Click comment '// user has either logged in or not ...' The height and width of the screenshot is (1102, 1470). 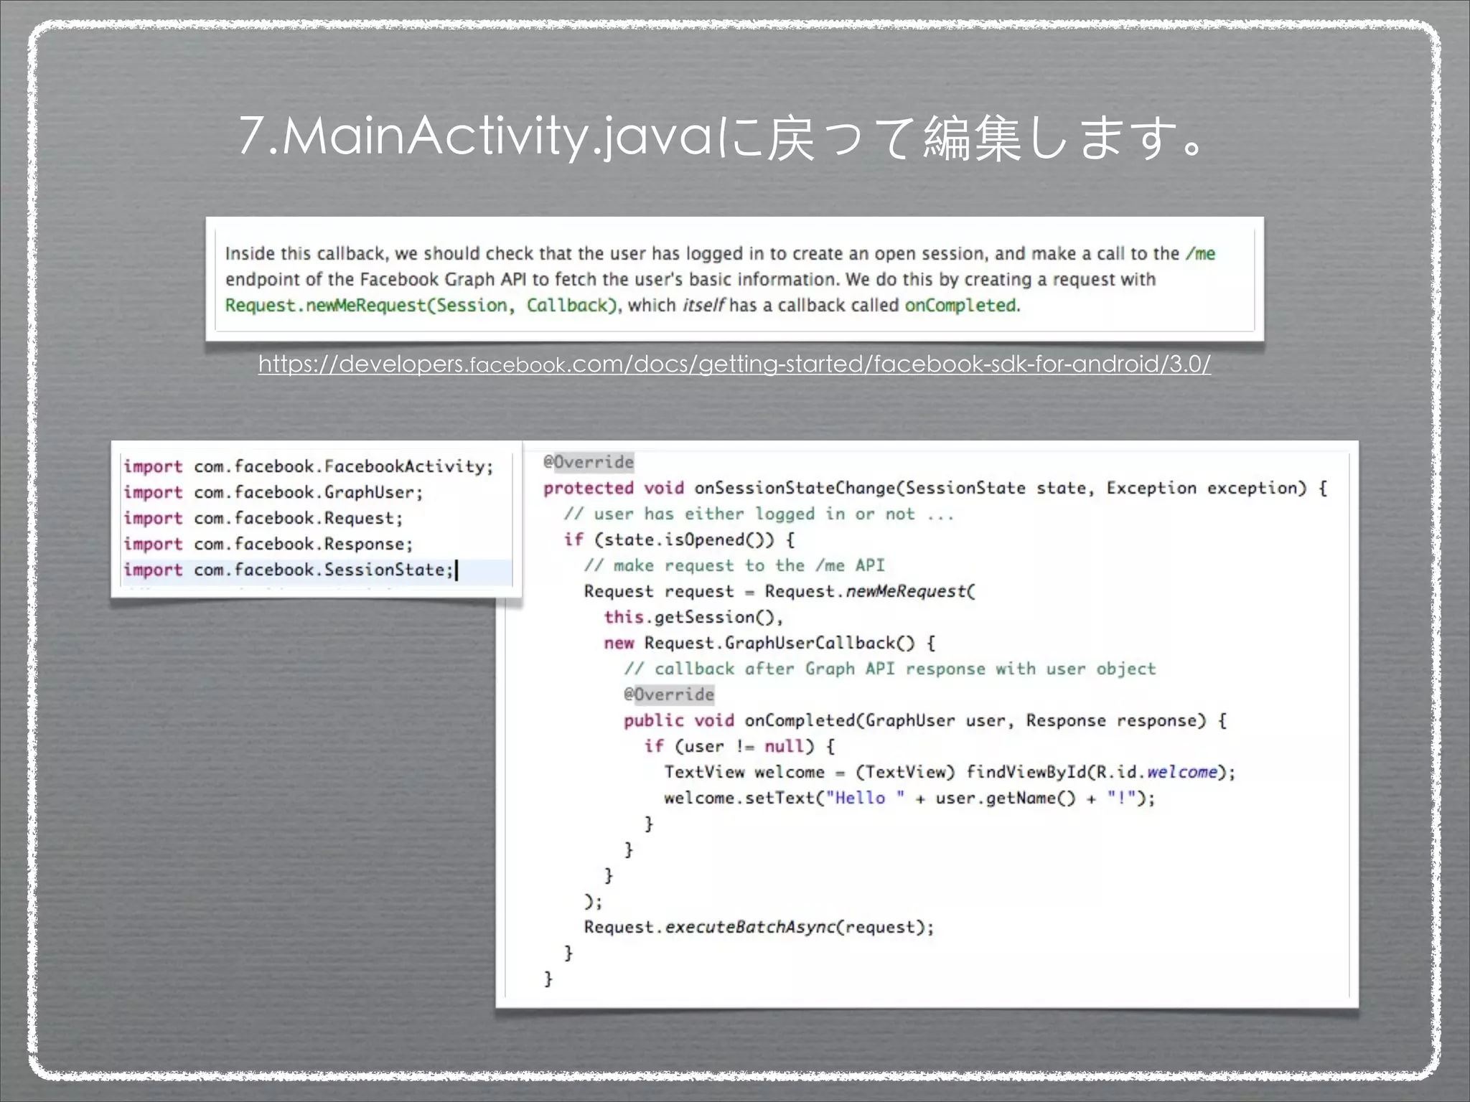point(759,514)
